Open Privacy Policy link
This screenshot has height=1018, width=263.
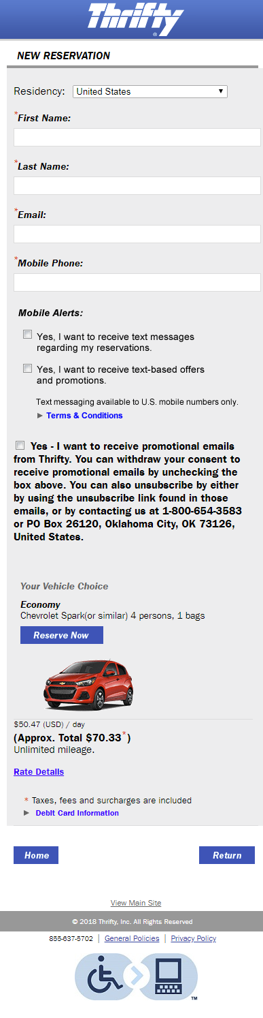point(194,938)
